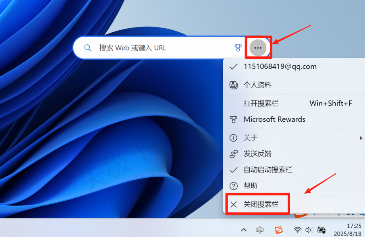Screen dimensions: 365x237
Task: Click the battery status tray icon
Action: tap(321, 230)
